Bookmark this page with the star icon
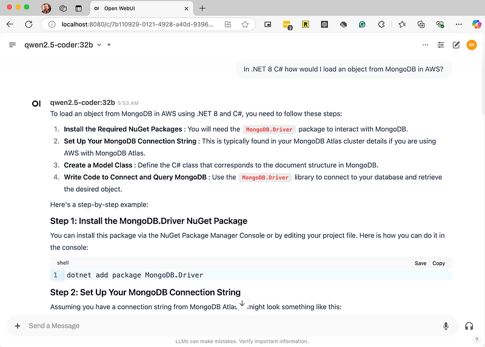The height and width of the screenshot is (347, 485). pos(245,25)
